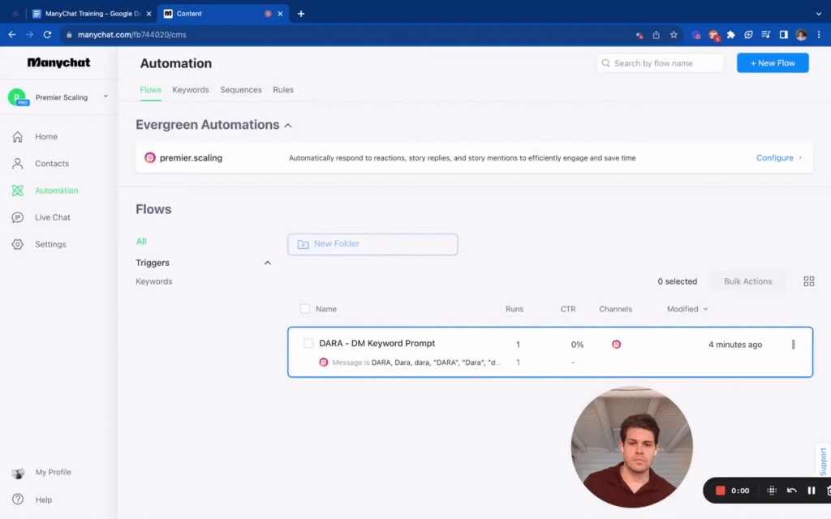The width and height of the screenshot is (831, 519).
Task: Open the Live Chat bubble icon
Action: [18, 217]
